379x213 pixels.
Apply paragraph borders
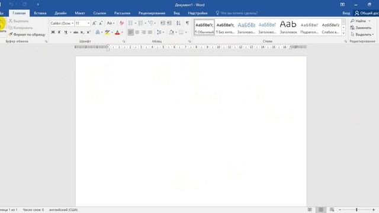(x=181, y=32)
